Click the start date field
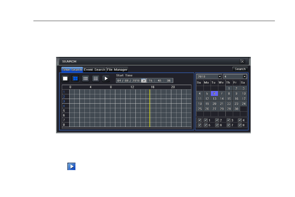 (131, 80)
